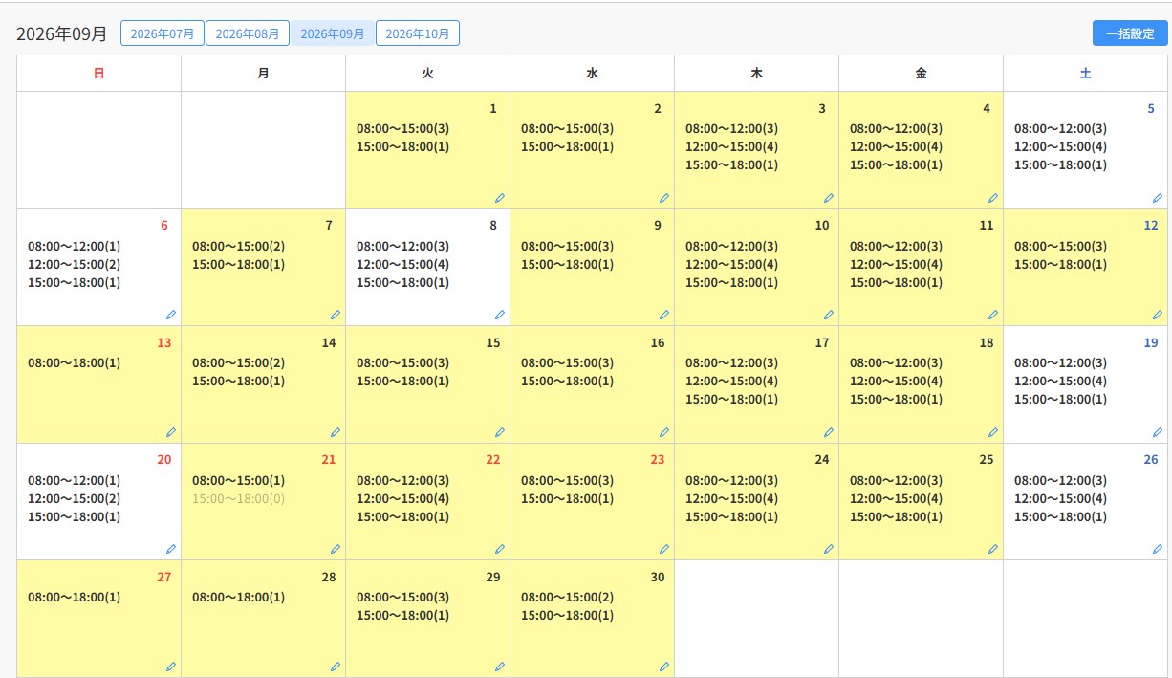Open the pencil editor for September 19
The image size is (1172, 678).
1158,432
